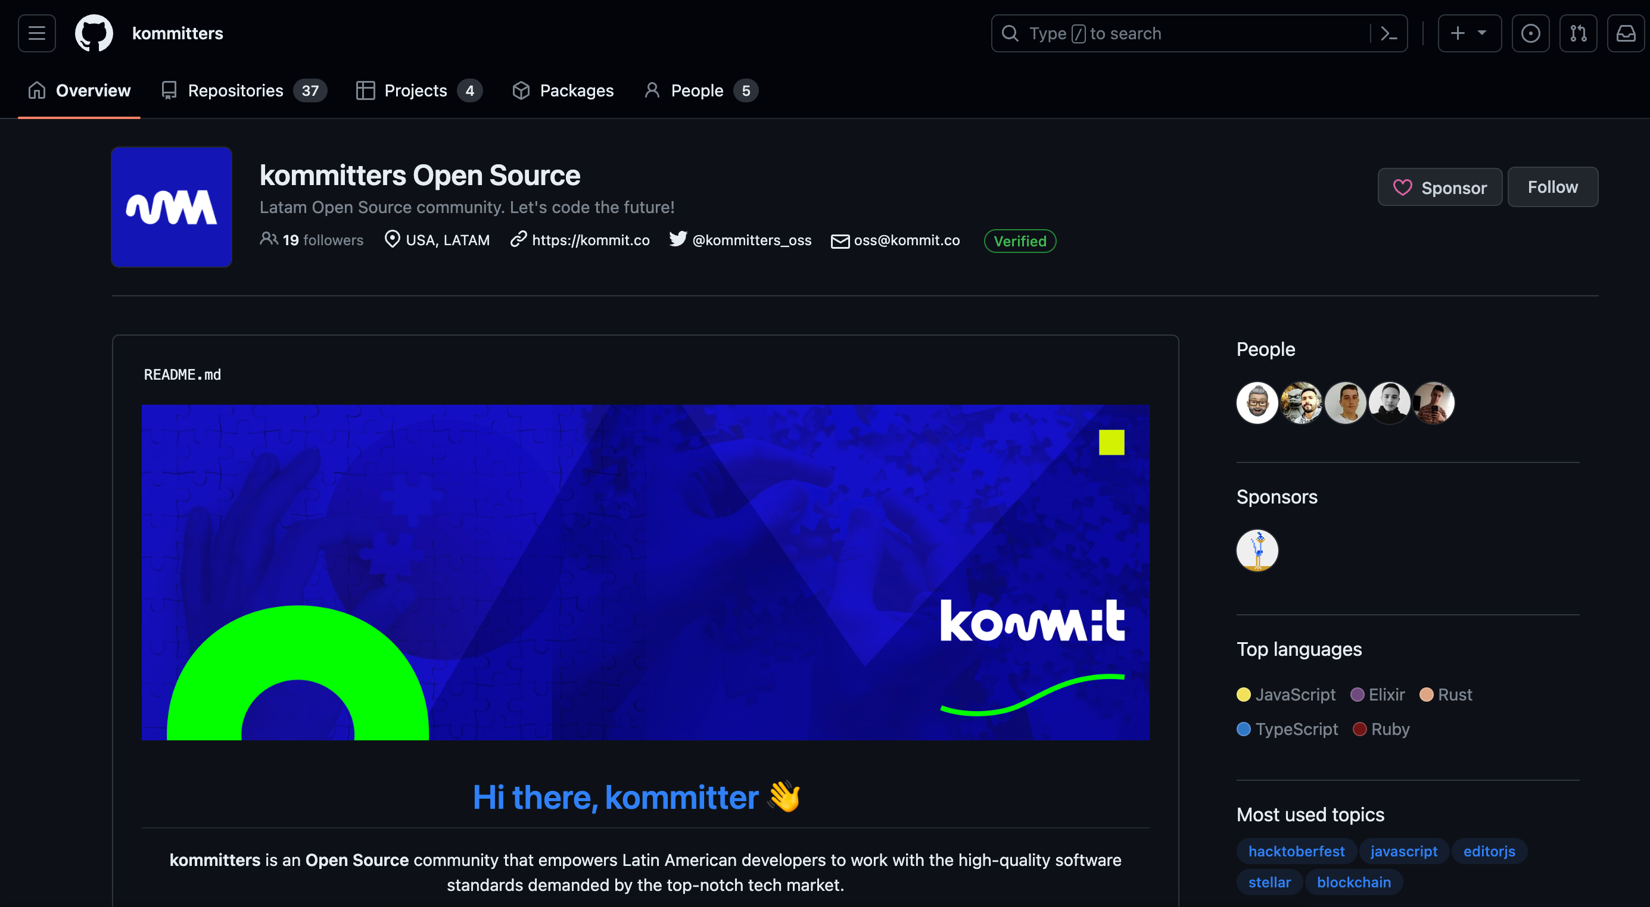The height and width of the screenshot is (907, 1650).
Task: Click the People sidebar heading
Action: tap(1266, 349)
